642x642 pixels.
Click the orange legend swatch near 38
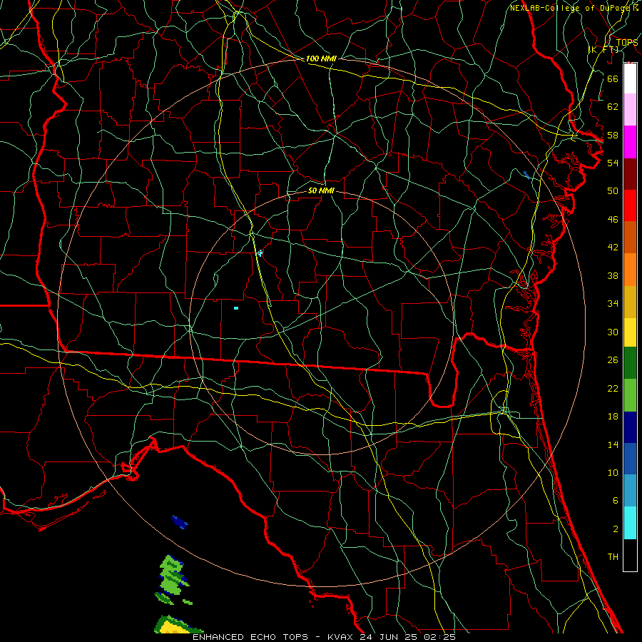pos(630,270)
